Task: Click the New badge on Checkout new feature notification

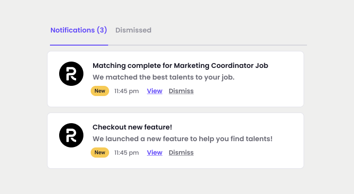Action: [x=100, y=152]
